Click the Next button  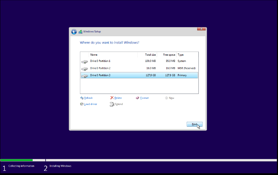coord(195,124)
